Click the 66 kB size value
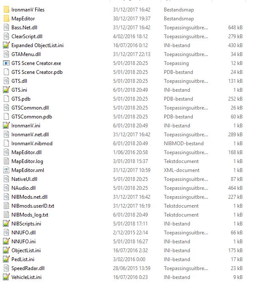Screen dimensions: 260x307 237,233
